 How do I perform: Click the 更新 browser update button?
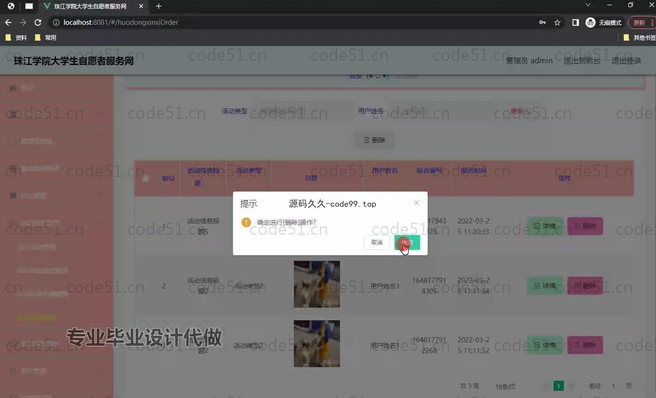coord(642,22)
